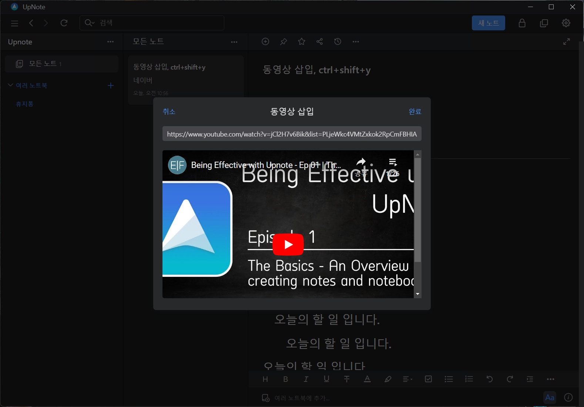Select the highlighter tool
584x407 pixels.
(x=387, y=379)
